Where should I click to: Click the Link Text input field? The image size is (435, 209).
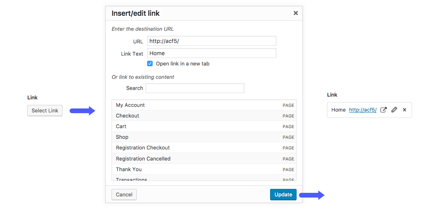(212, 53)
